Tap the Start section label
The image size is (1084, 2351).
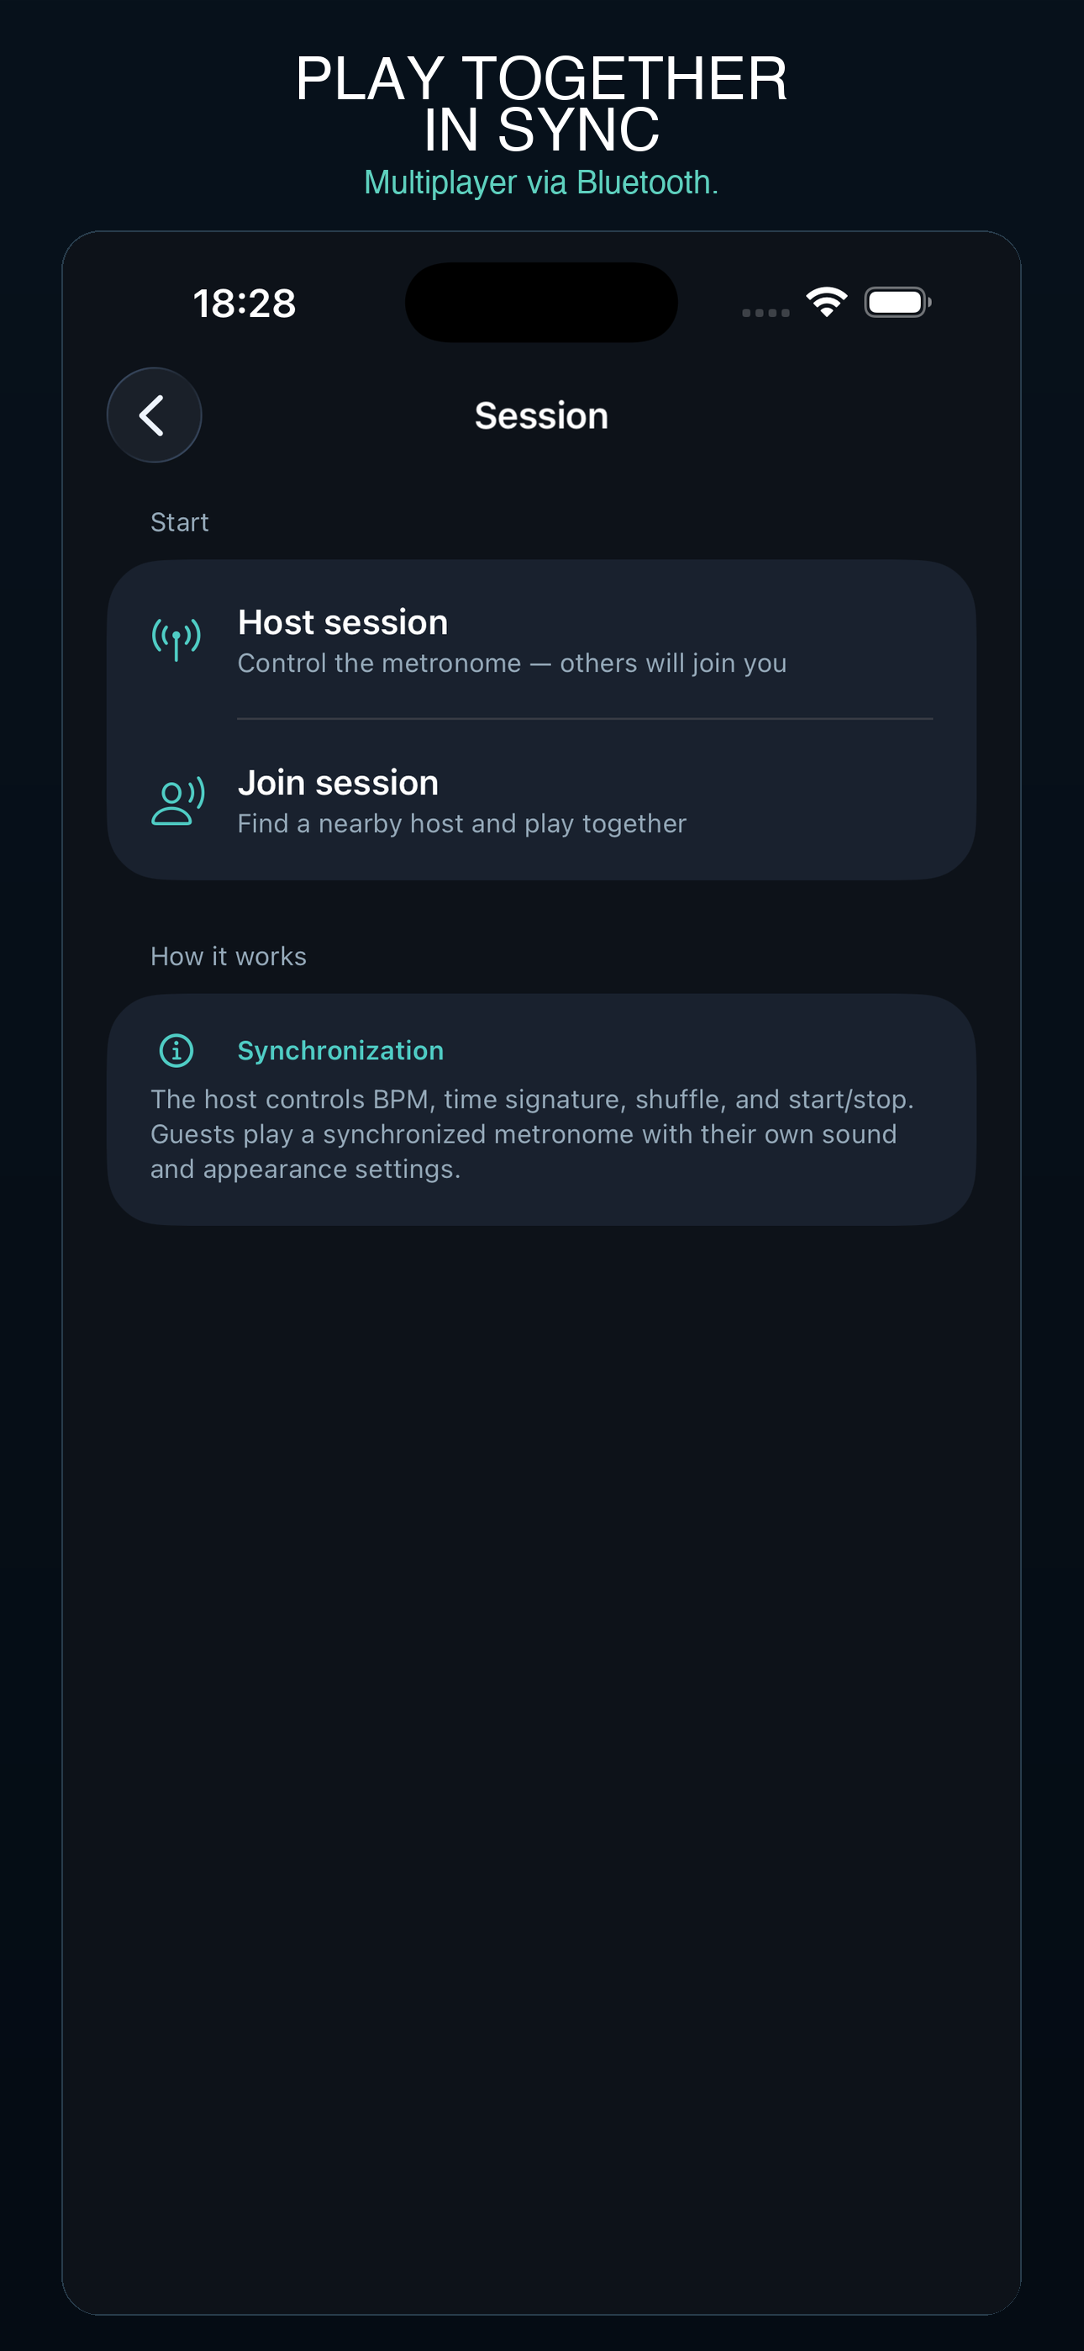180,522
